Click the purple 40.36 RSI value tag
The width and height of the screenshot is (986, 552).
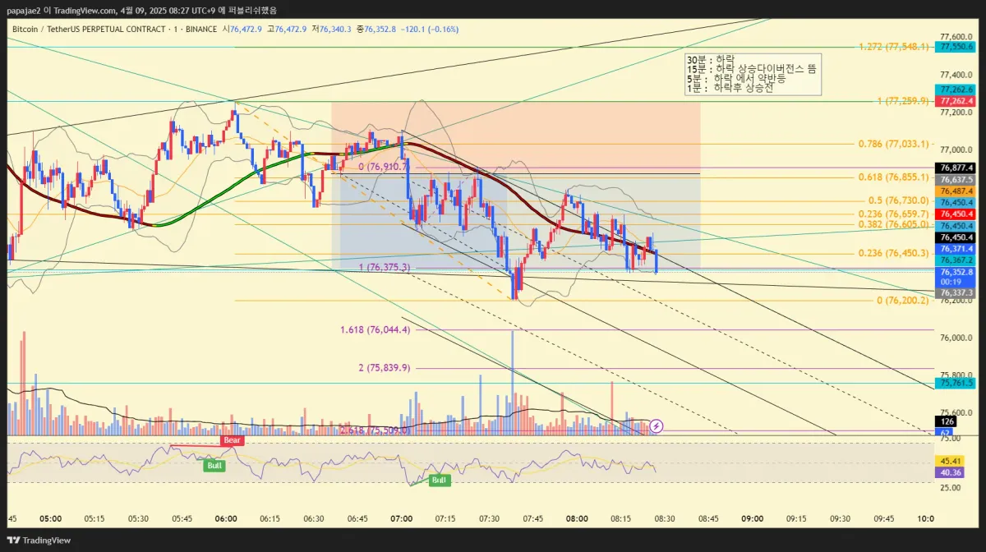click(x=951, y=472)
